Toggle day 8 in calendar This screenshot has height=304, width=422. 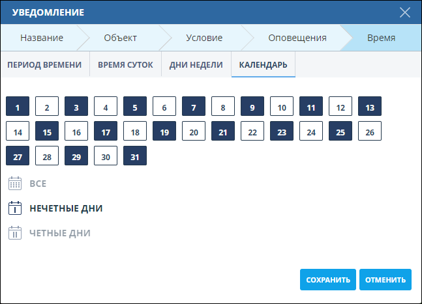coord(223,106)
